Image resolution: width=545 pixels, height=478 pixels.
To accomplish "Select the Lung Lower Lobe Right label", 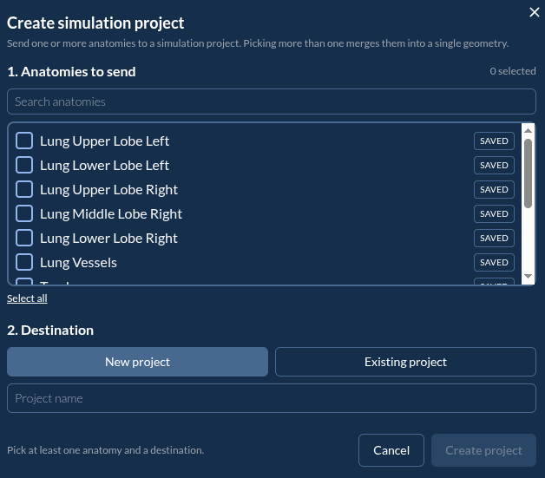I will tap(108, 239).
